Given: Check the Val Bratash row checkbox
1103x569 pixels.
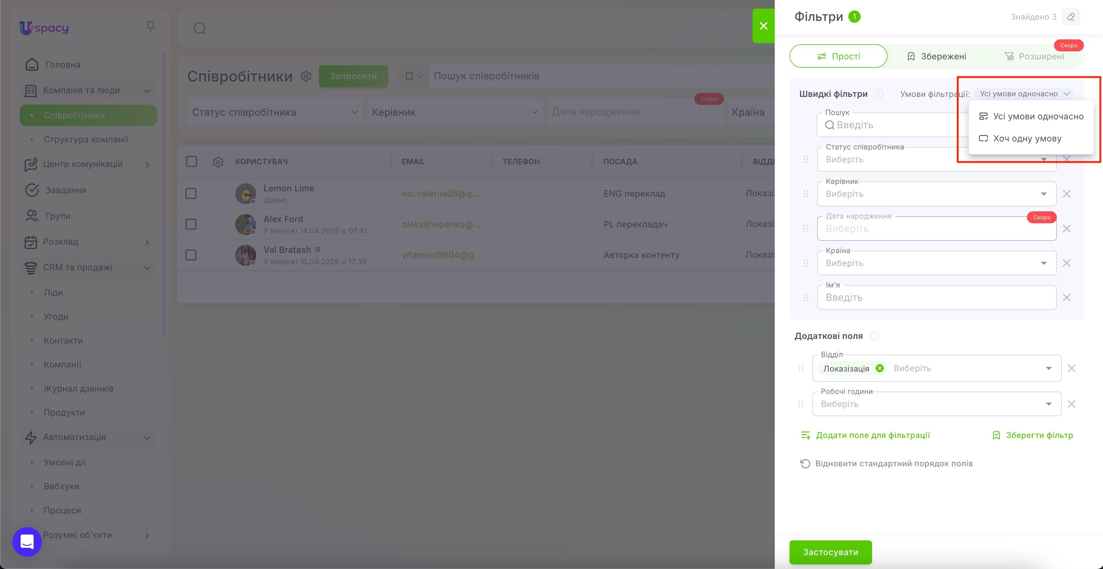Looking at the screenshot, I should point(191,255).
